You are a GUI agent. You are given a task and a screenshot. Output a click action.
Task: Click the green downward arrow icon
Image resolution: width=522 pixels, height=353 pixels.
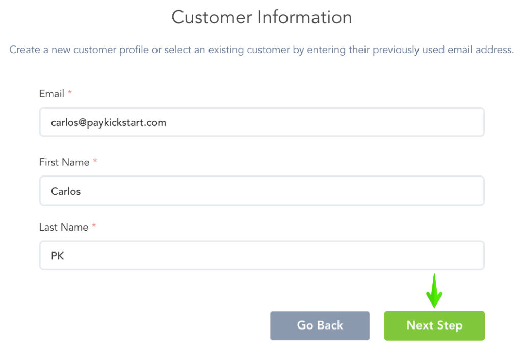coord(434,291)
